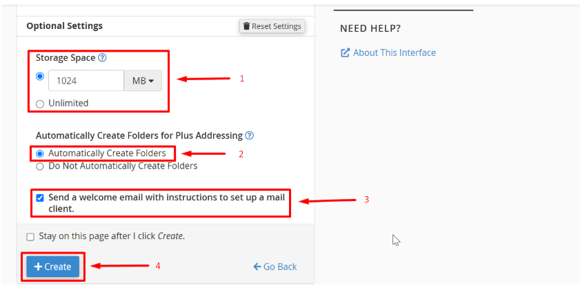Image resolution: width=587 pixels, height=306 pixels.
Task: Click the trash icon in Reset Settings
Action: (246, 26)
